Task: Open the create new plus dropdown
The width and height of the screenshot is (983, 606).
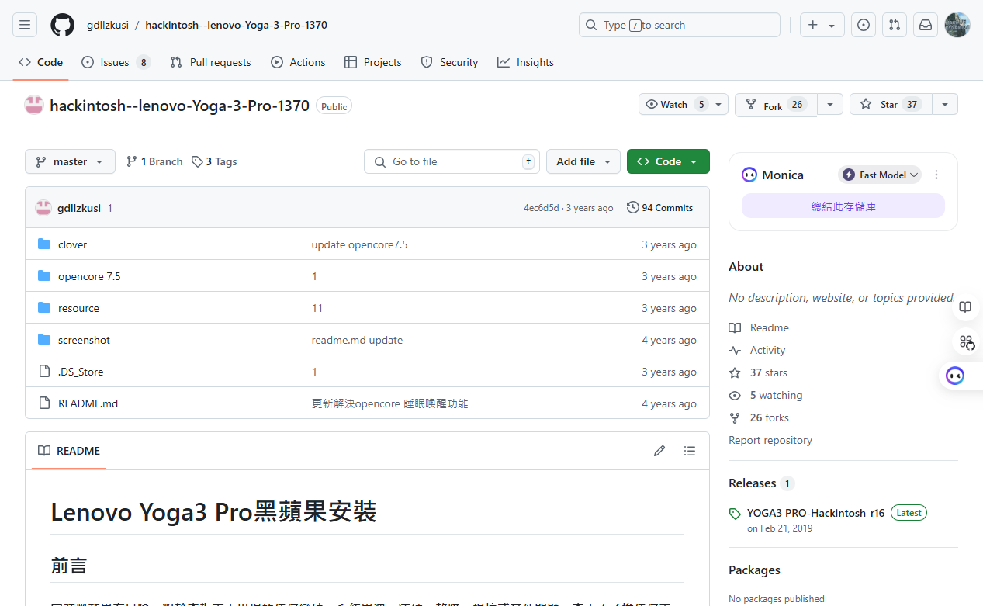Action: point(822,25)
